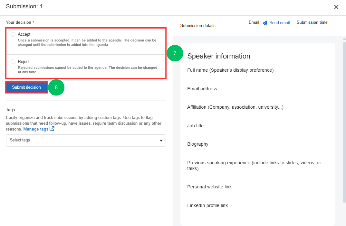
Task: Click the Email header label
Action: click(x=254, y=23)
